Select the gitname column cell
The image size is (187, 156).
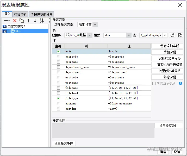pyautogui.click(x=86, y=104)
